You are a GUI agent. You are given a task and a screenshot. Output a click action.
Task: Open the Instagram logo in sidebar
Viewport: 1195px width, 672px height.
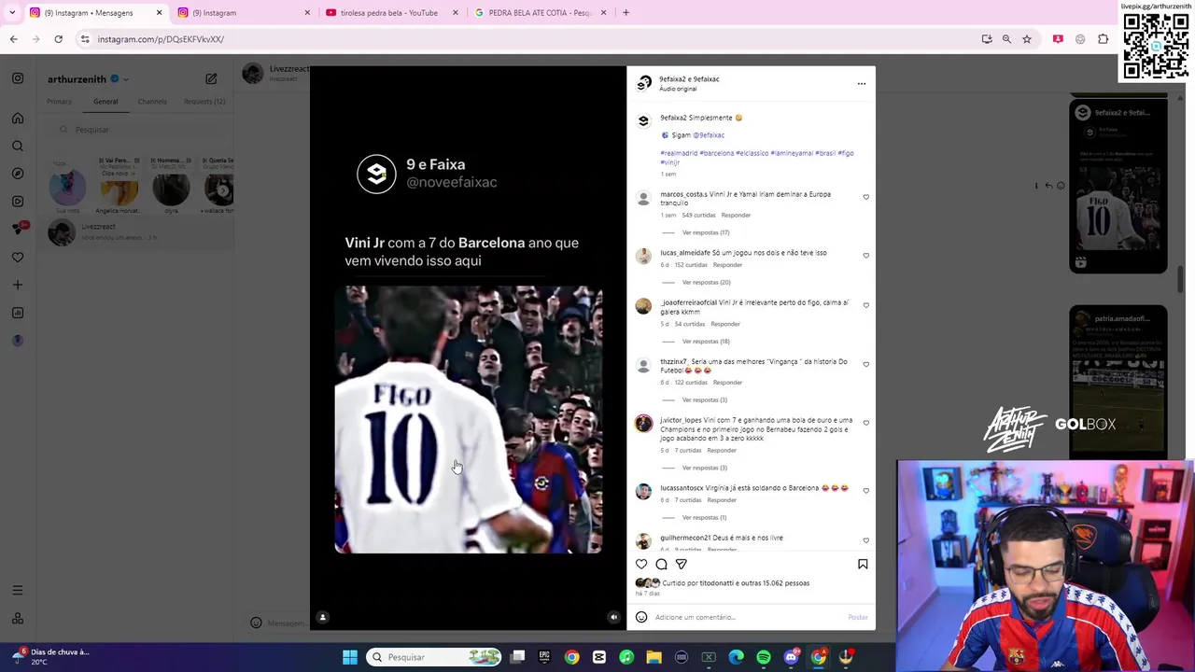(x=18, y=78)
